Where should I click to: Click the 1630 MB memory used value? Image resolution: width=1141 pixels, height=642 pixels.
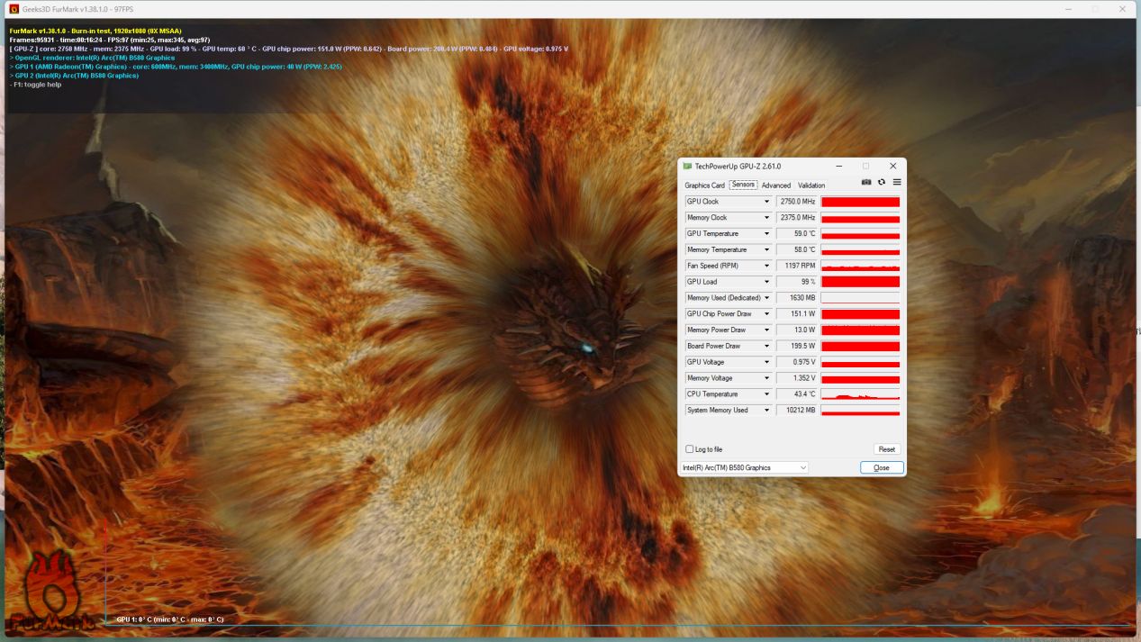coord(797,298)
